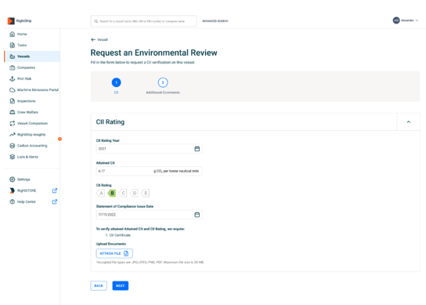
Task: Open Advanced Search
Action: [215, 21]
